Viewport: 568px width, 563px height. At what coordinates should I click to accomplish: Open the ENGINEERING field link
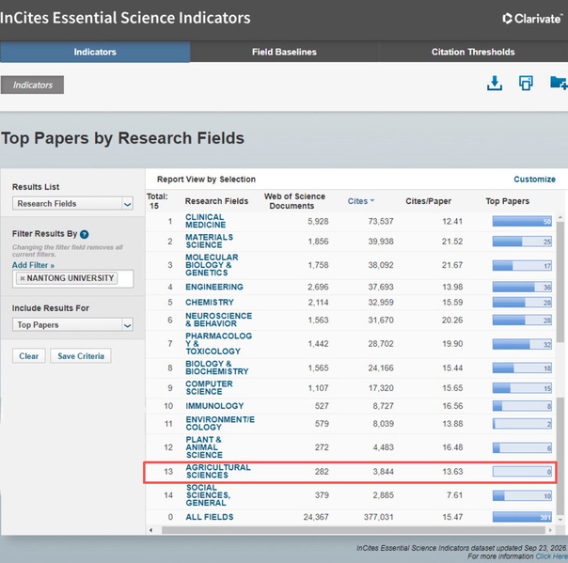[214, 287]
